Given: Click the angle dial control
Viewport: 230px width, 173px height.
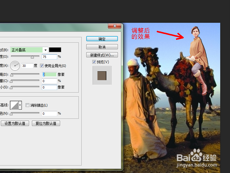Looking at the screenshot, I should [x=15, y=66].
